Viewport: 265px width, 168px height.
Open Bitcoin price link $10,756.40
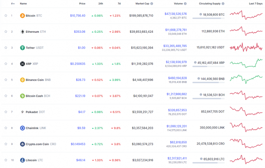pos(78,16)
